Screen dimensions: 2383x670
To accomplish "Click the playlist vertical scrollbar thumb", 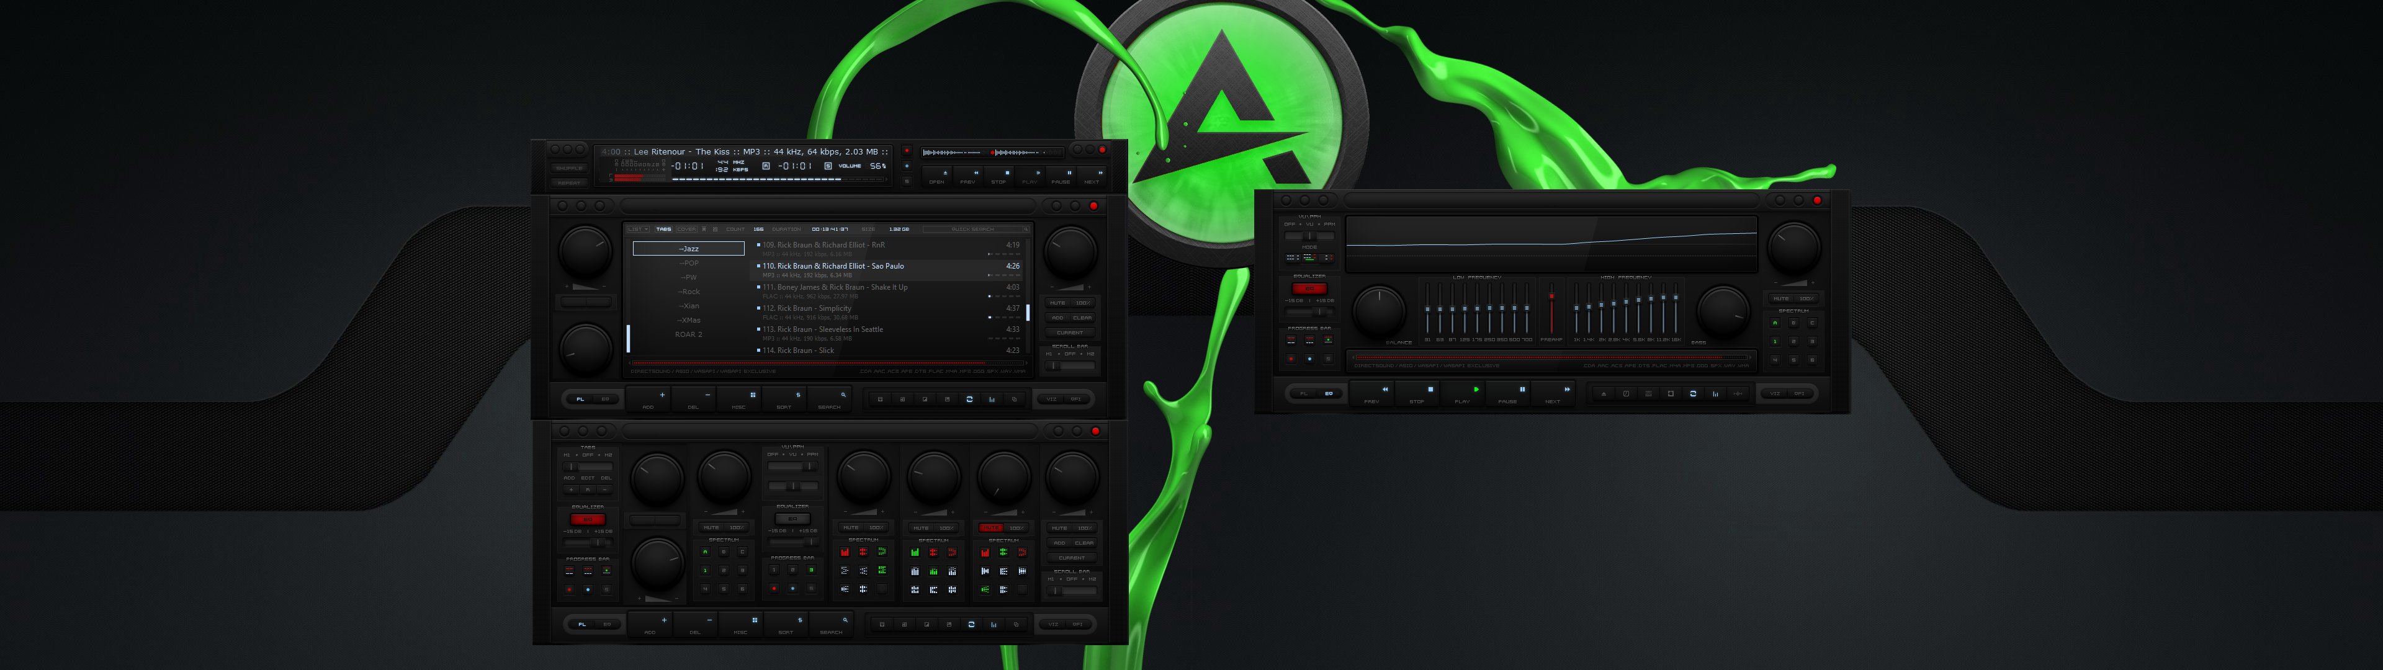I will point(1028,313).
